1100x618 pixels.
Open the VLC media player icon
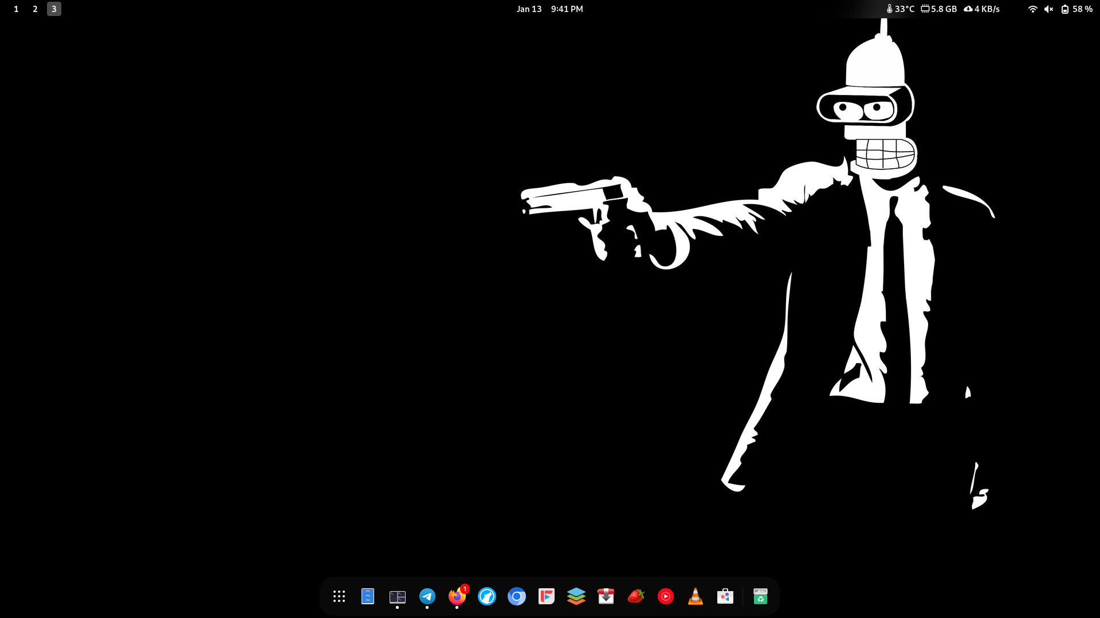696,596
